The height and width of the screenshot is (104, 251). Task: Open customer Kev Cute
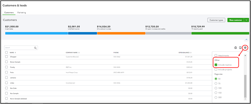(x=14, y=88)
